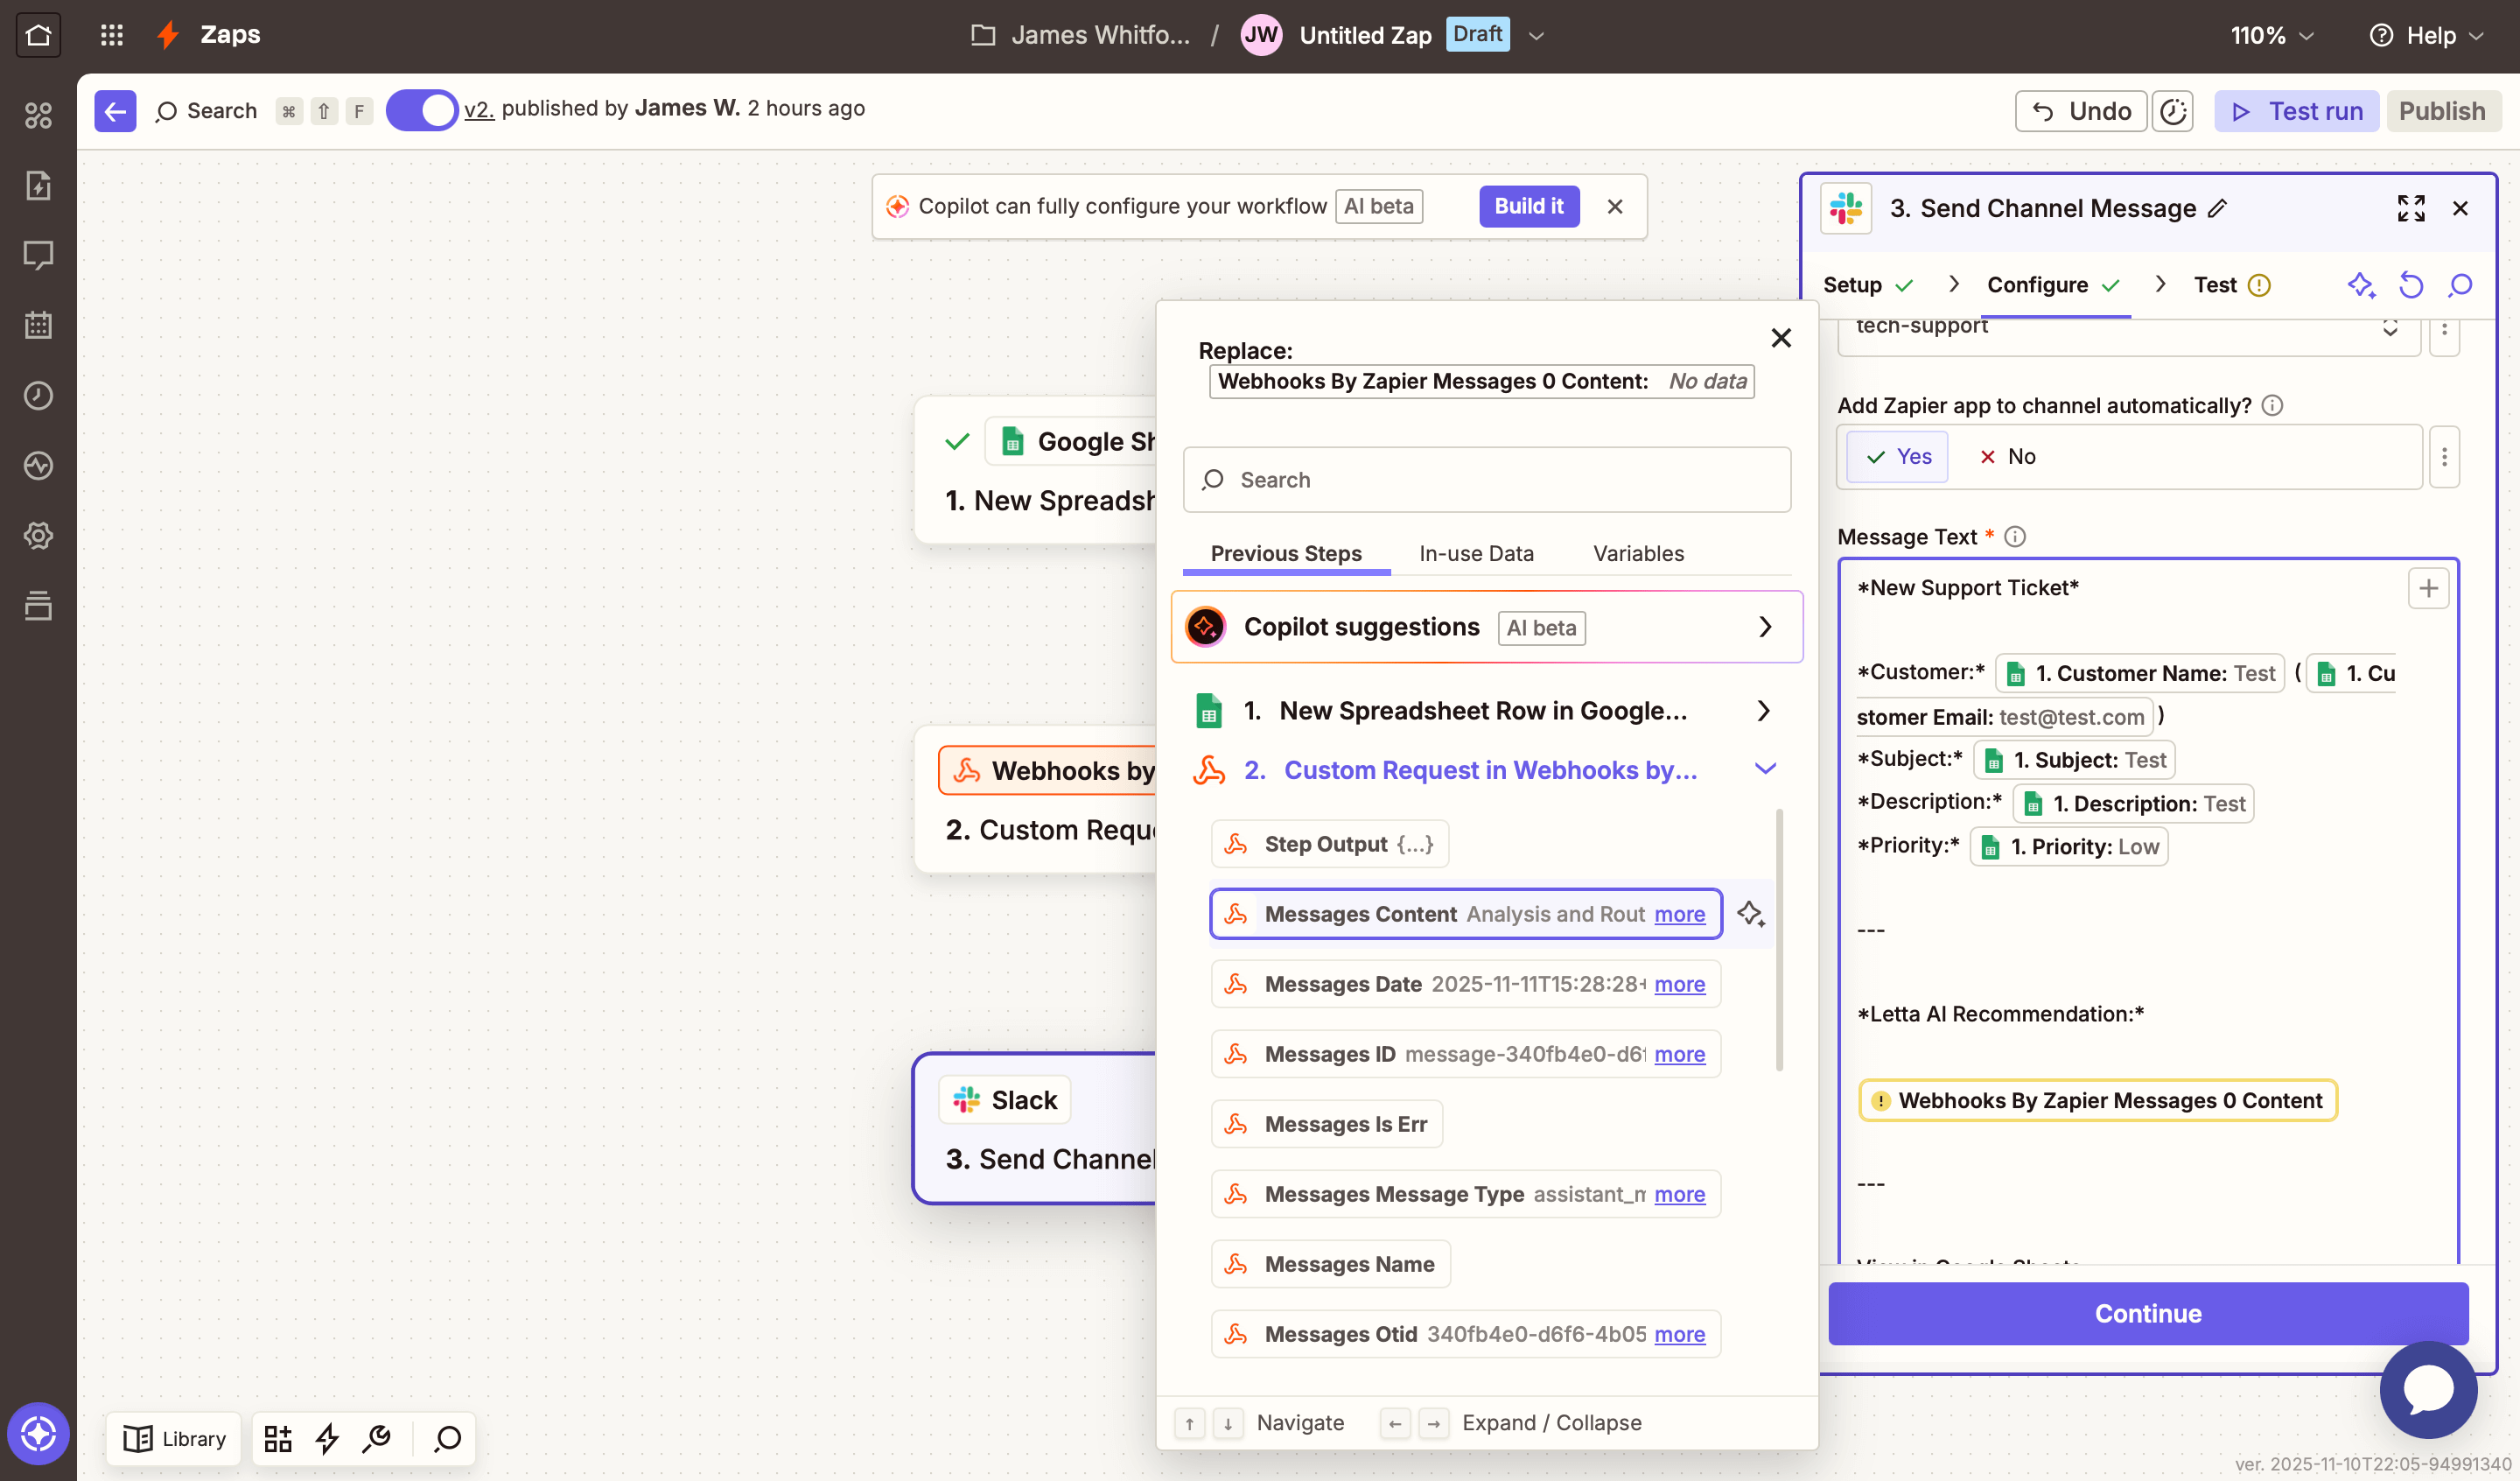This screenshot has width=2520, height=1481.
Task: Select the AI sparkles icon in Slack step panel
Action: [2362, 285]
